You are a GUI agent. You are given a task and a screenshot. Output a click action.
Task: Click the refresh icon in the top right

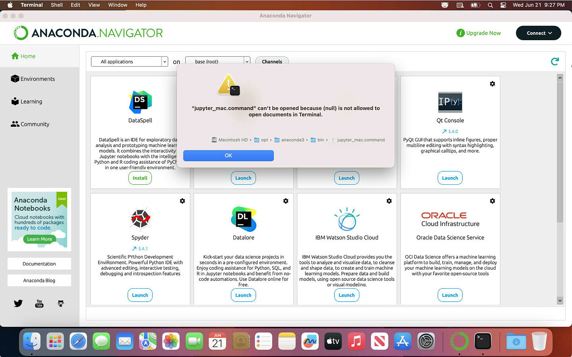point(555,62)
